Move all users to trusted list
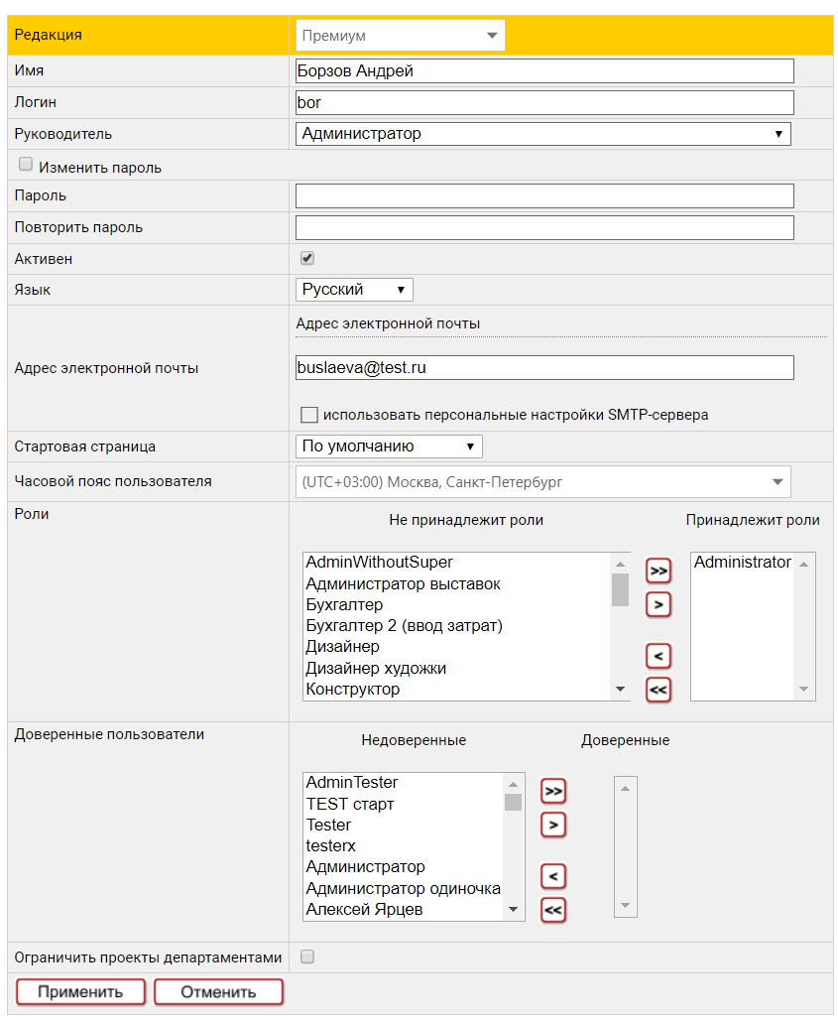 click(553, 791)
